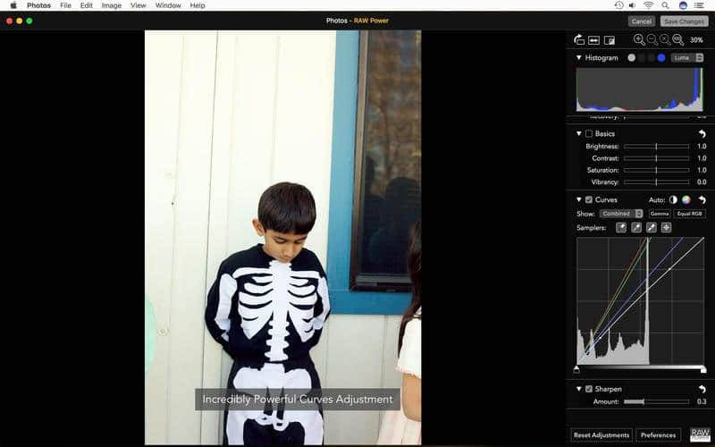Open the File menu
The width and height of the screenshot is (715, 447).
point(65,5)
